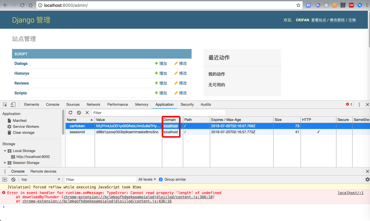Close the DevTools panel
370x221 pixels.
(x=367, y=105)
